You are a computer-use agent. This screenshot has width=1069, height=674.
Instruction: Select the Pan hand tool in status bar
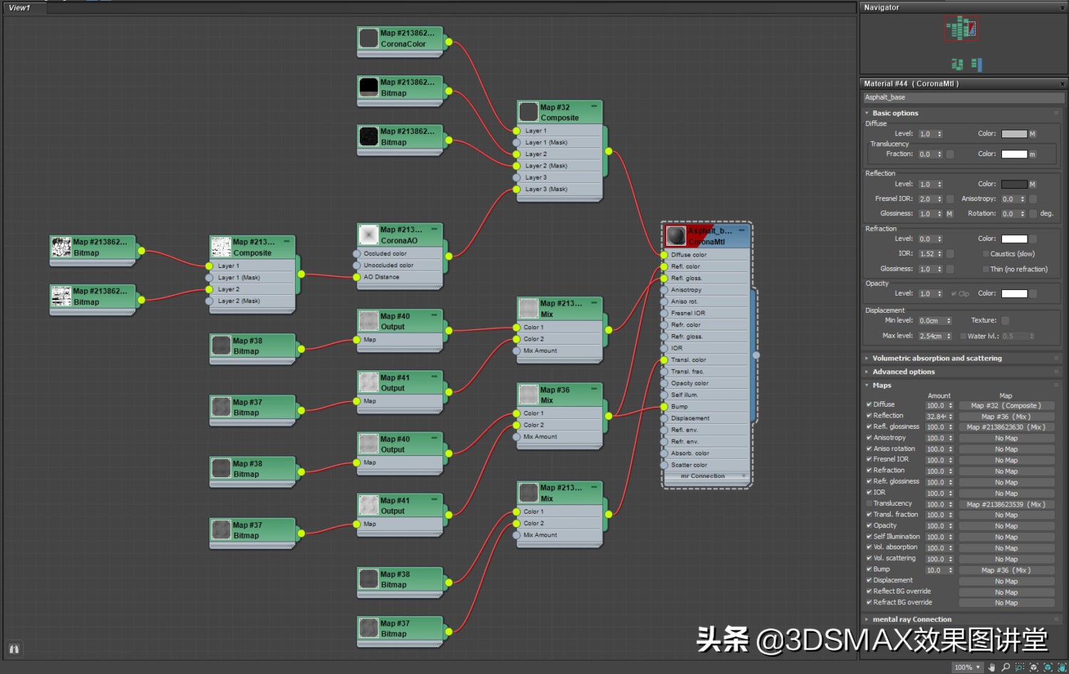(991, 668)
